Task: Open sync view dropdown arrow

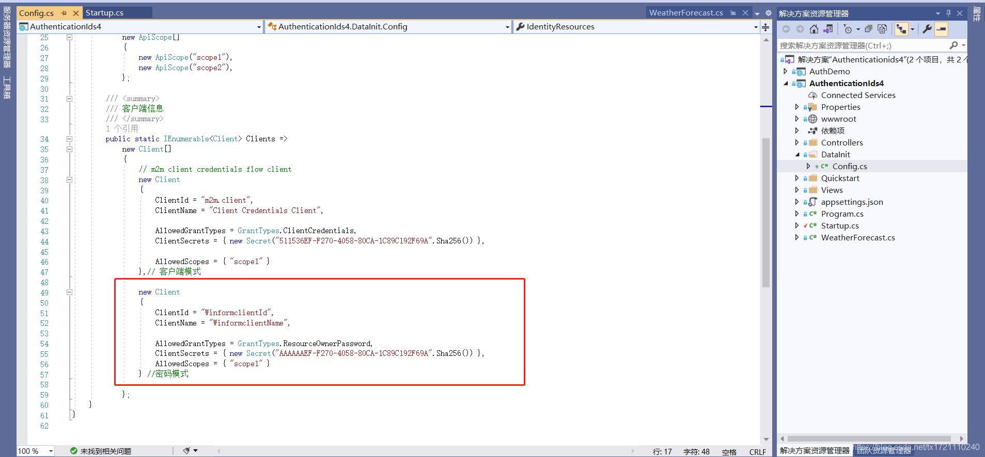Action: 912,29
